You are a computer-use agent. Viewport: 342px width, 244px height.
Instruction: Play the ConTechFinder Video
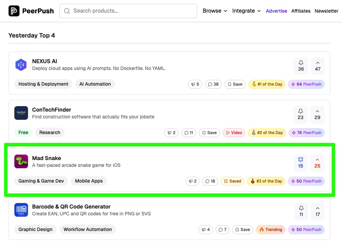pyautogui.click(x=234, y=133)
